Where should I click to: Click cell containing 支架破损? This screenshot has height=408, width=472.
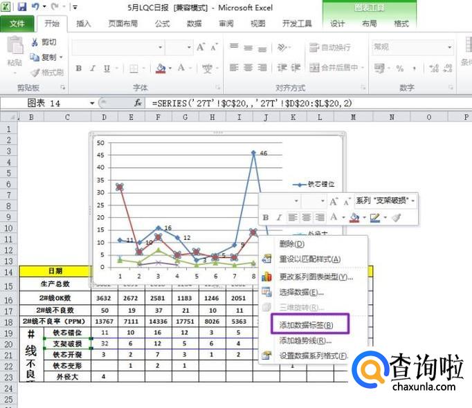click(67, 344)
